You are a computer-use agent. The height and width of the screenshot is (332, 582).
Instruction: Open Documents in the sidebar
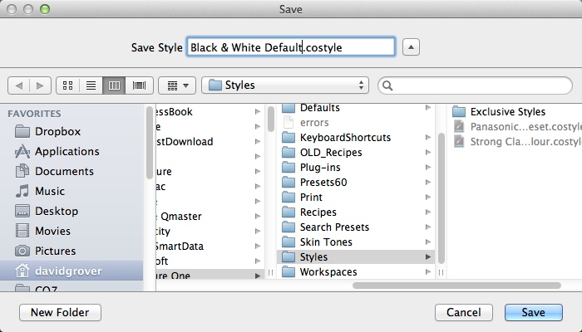(x=72, y=171)
